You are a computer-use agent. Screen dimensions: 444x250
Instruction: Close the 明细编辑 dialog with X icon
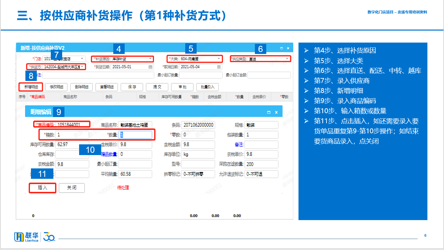[x=276, y=112]
